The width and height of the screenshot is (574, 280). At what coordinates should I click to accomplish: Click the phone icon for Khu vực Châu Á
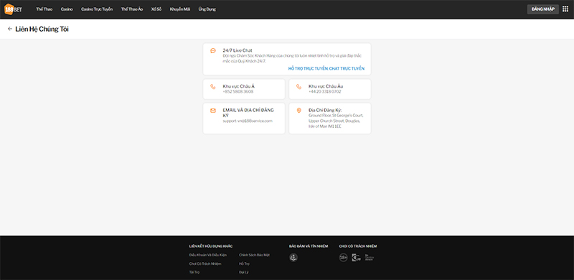click(x=213, y=87)
